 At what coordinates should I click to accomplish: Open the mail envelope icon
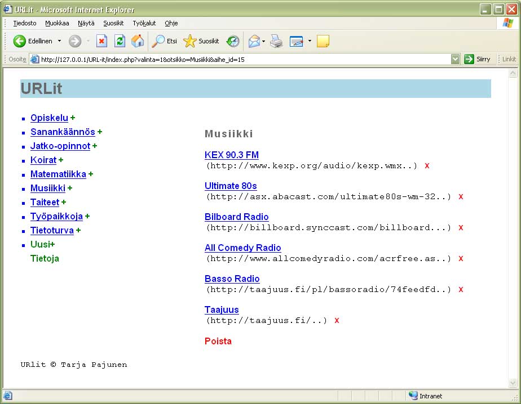pyautogui.click(x=254, y=42)
